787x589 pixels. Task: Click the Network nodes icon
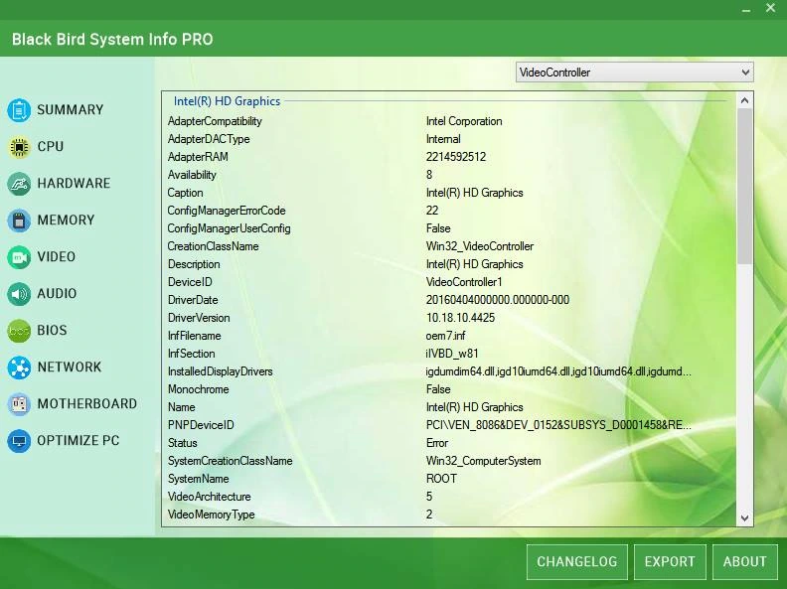tap(19, 368)
